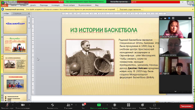Image resolution: width=195 pixels, height=110 pixels.
Task: Switch video panel to grid gallery view
Action: [173, 18]
